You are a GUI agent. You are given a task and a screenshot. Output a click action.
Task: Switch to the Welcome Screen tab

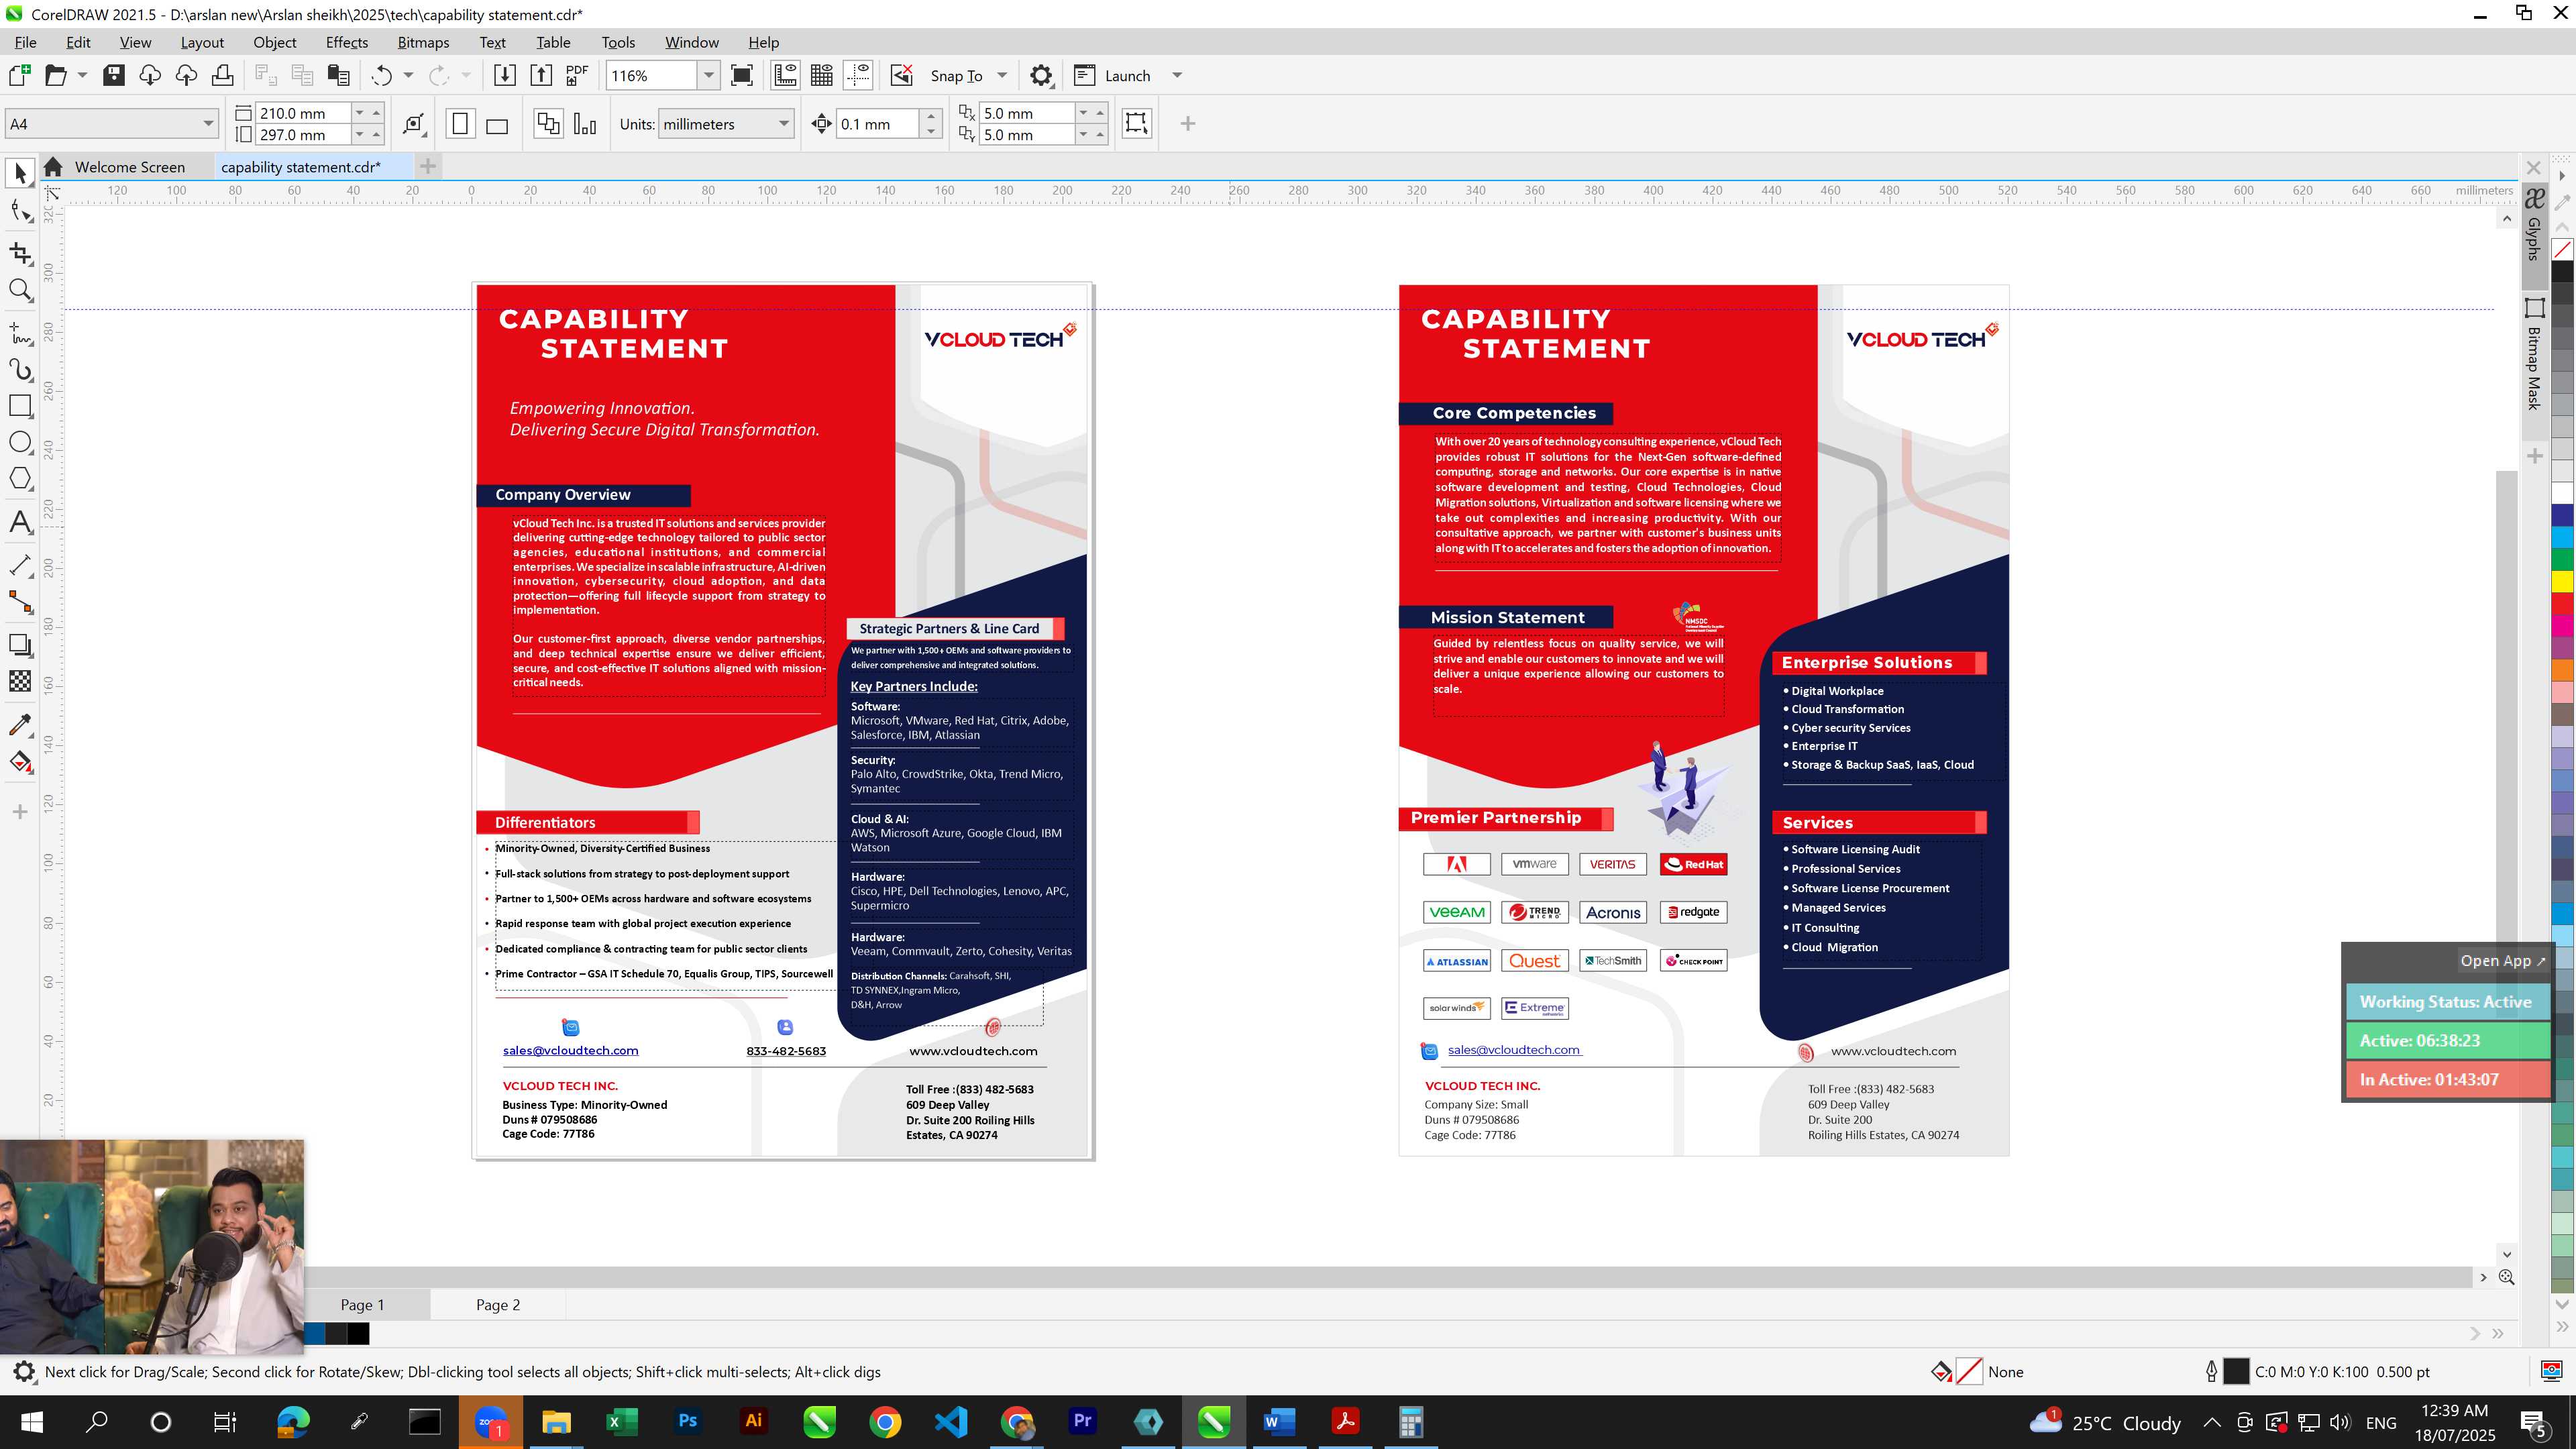pos(129,167)
